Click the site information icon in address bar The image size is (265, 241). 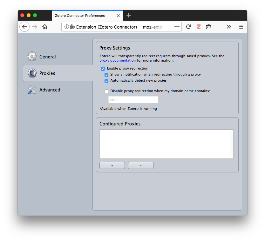pos(66,27)
